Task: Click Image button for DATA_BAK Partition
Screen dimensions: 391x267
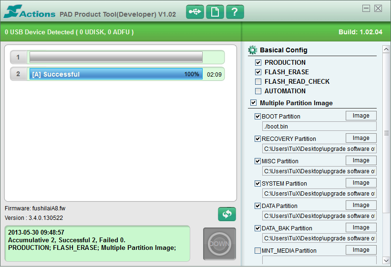Action: [x=361, y=227]
